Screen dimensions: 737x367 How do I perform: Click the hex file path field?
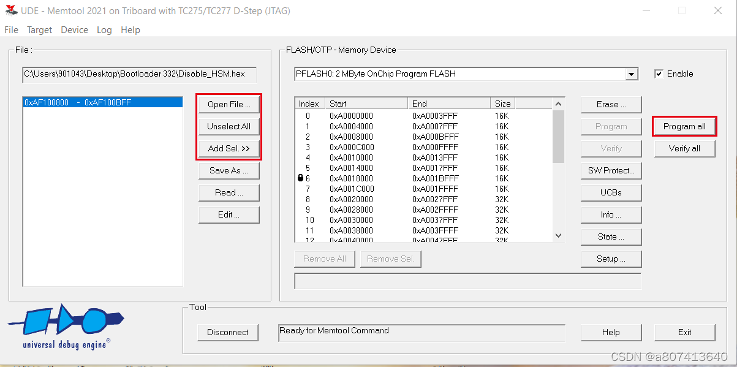tap(139, 74)
